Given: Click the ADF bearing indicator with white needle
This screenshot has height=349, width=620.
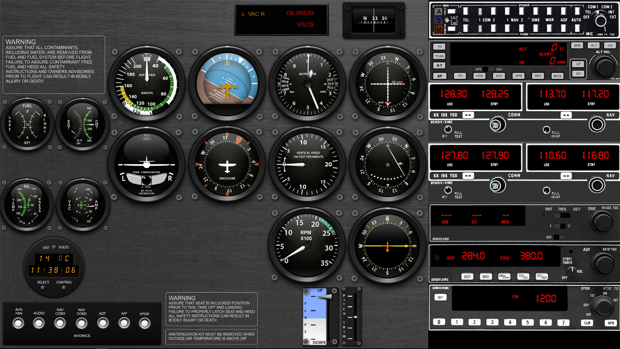Looking at the screenshot, I should point(388,164).
